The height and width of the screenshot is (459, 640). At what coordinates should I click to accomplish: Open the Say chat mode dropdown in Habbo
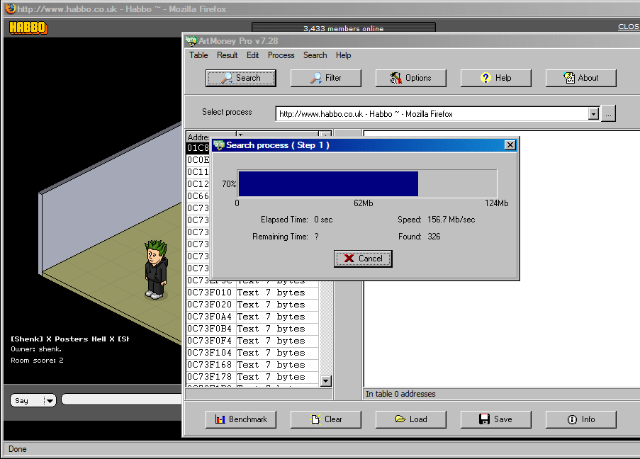(x=33, y=401)
